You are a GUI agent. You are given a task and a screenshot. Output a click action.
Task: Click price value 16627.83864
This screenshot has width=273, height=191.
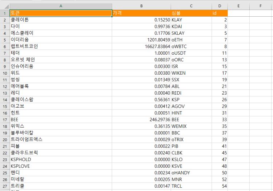point(141,46)
